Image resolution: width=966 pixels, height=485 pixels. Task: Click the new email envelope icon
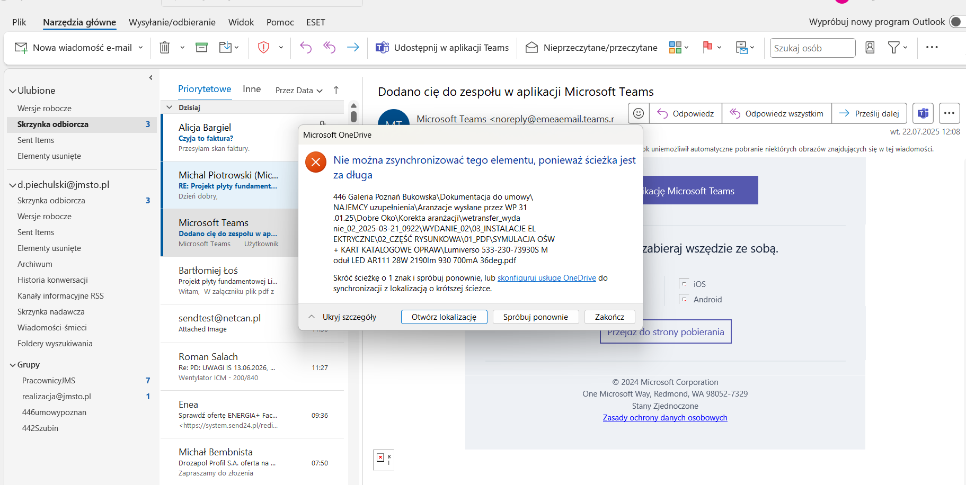click(x=21, y=48)
